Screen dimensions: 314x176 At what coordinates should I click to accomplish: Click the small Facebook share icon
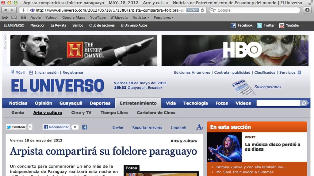tap(85, 127)
